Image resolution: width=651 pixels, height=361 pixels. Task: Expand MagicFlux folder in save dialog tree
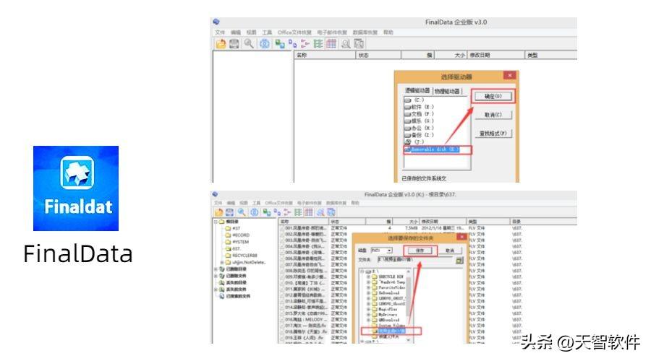[368, 309]
